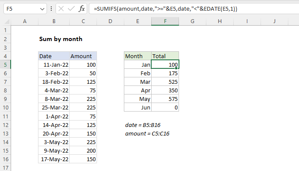Select row 16 header

[x=5, y=159]
